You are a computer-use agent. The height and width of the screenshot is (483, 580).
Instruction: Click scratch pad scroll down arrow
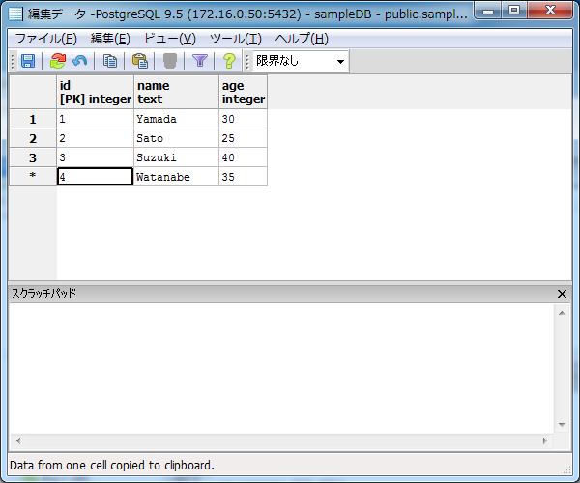(562, 425)
